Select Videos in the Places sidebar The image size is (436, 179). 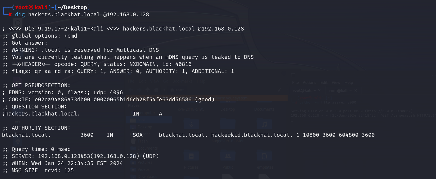(x=143, y=169)
